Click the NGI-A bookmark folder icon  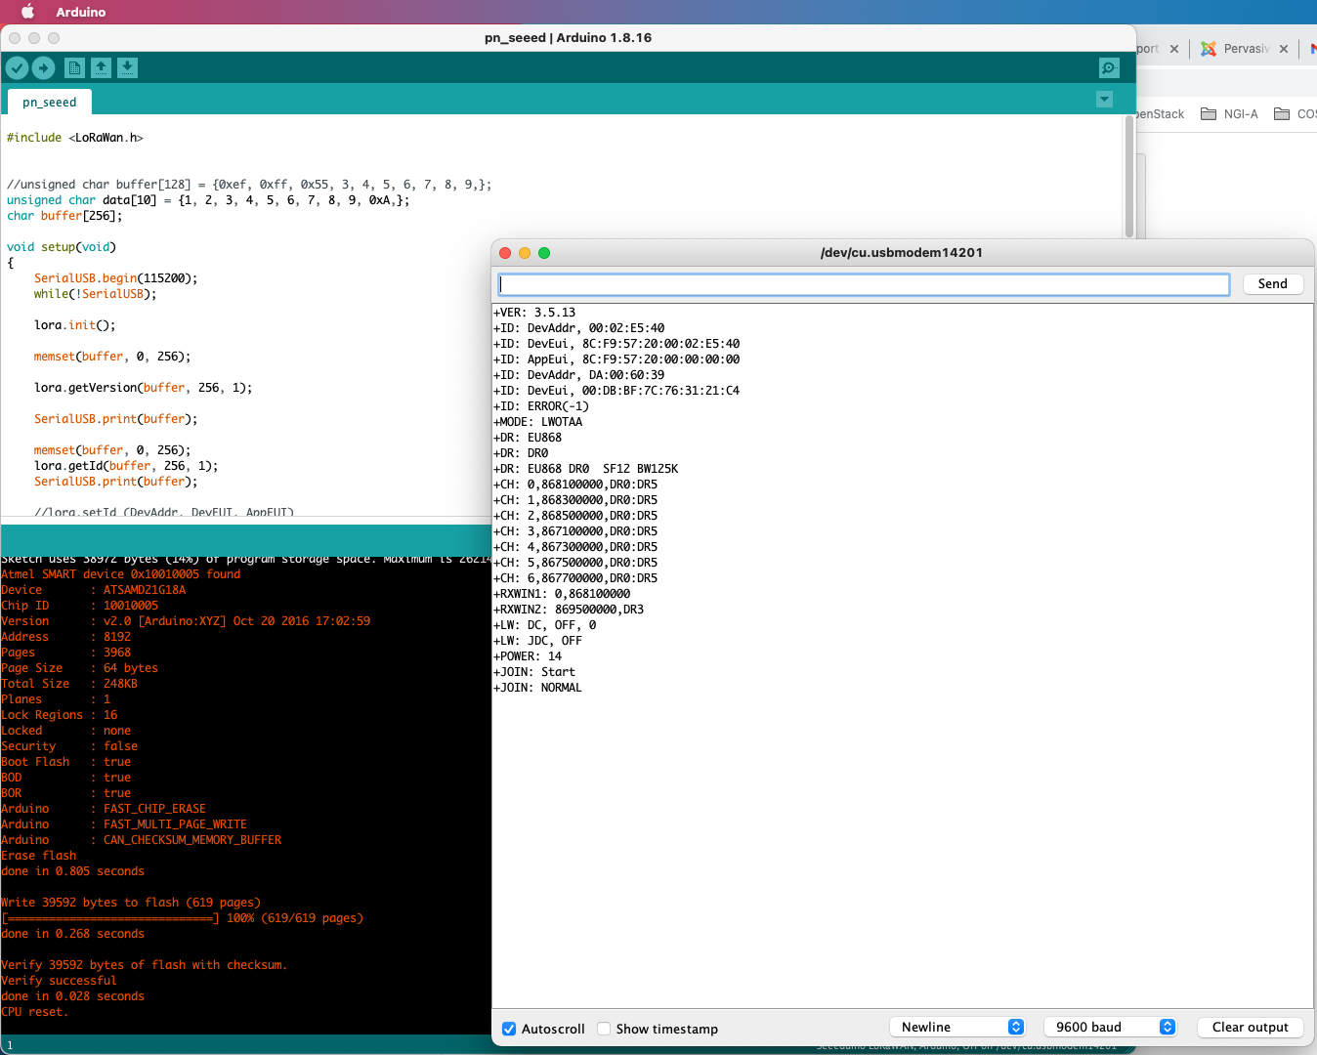pos(1209,114)
